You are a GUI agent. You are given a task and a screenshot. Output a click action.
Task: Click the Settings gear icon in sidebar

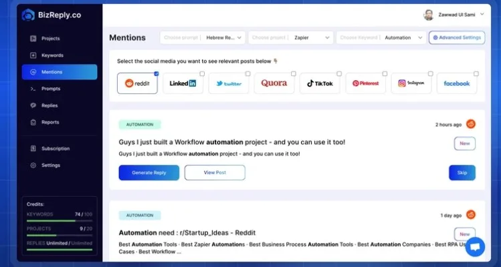tap(33, 166)
